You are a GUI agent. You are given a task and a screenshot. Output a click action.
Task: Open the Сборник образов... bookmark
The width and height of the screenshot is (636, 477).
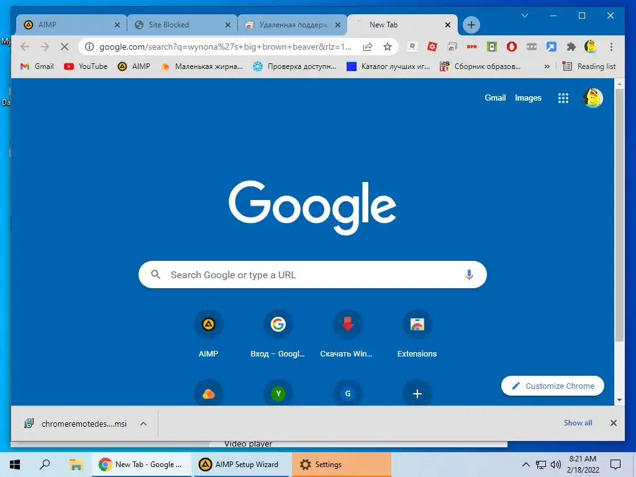tap(480, 66)
